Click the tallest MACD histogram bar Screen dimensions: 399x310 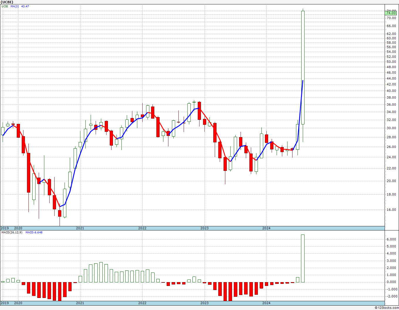pos(303,258)
